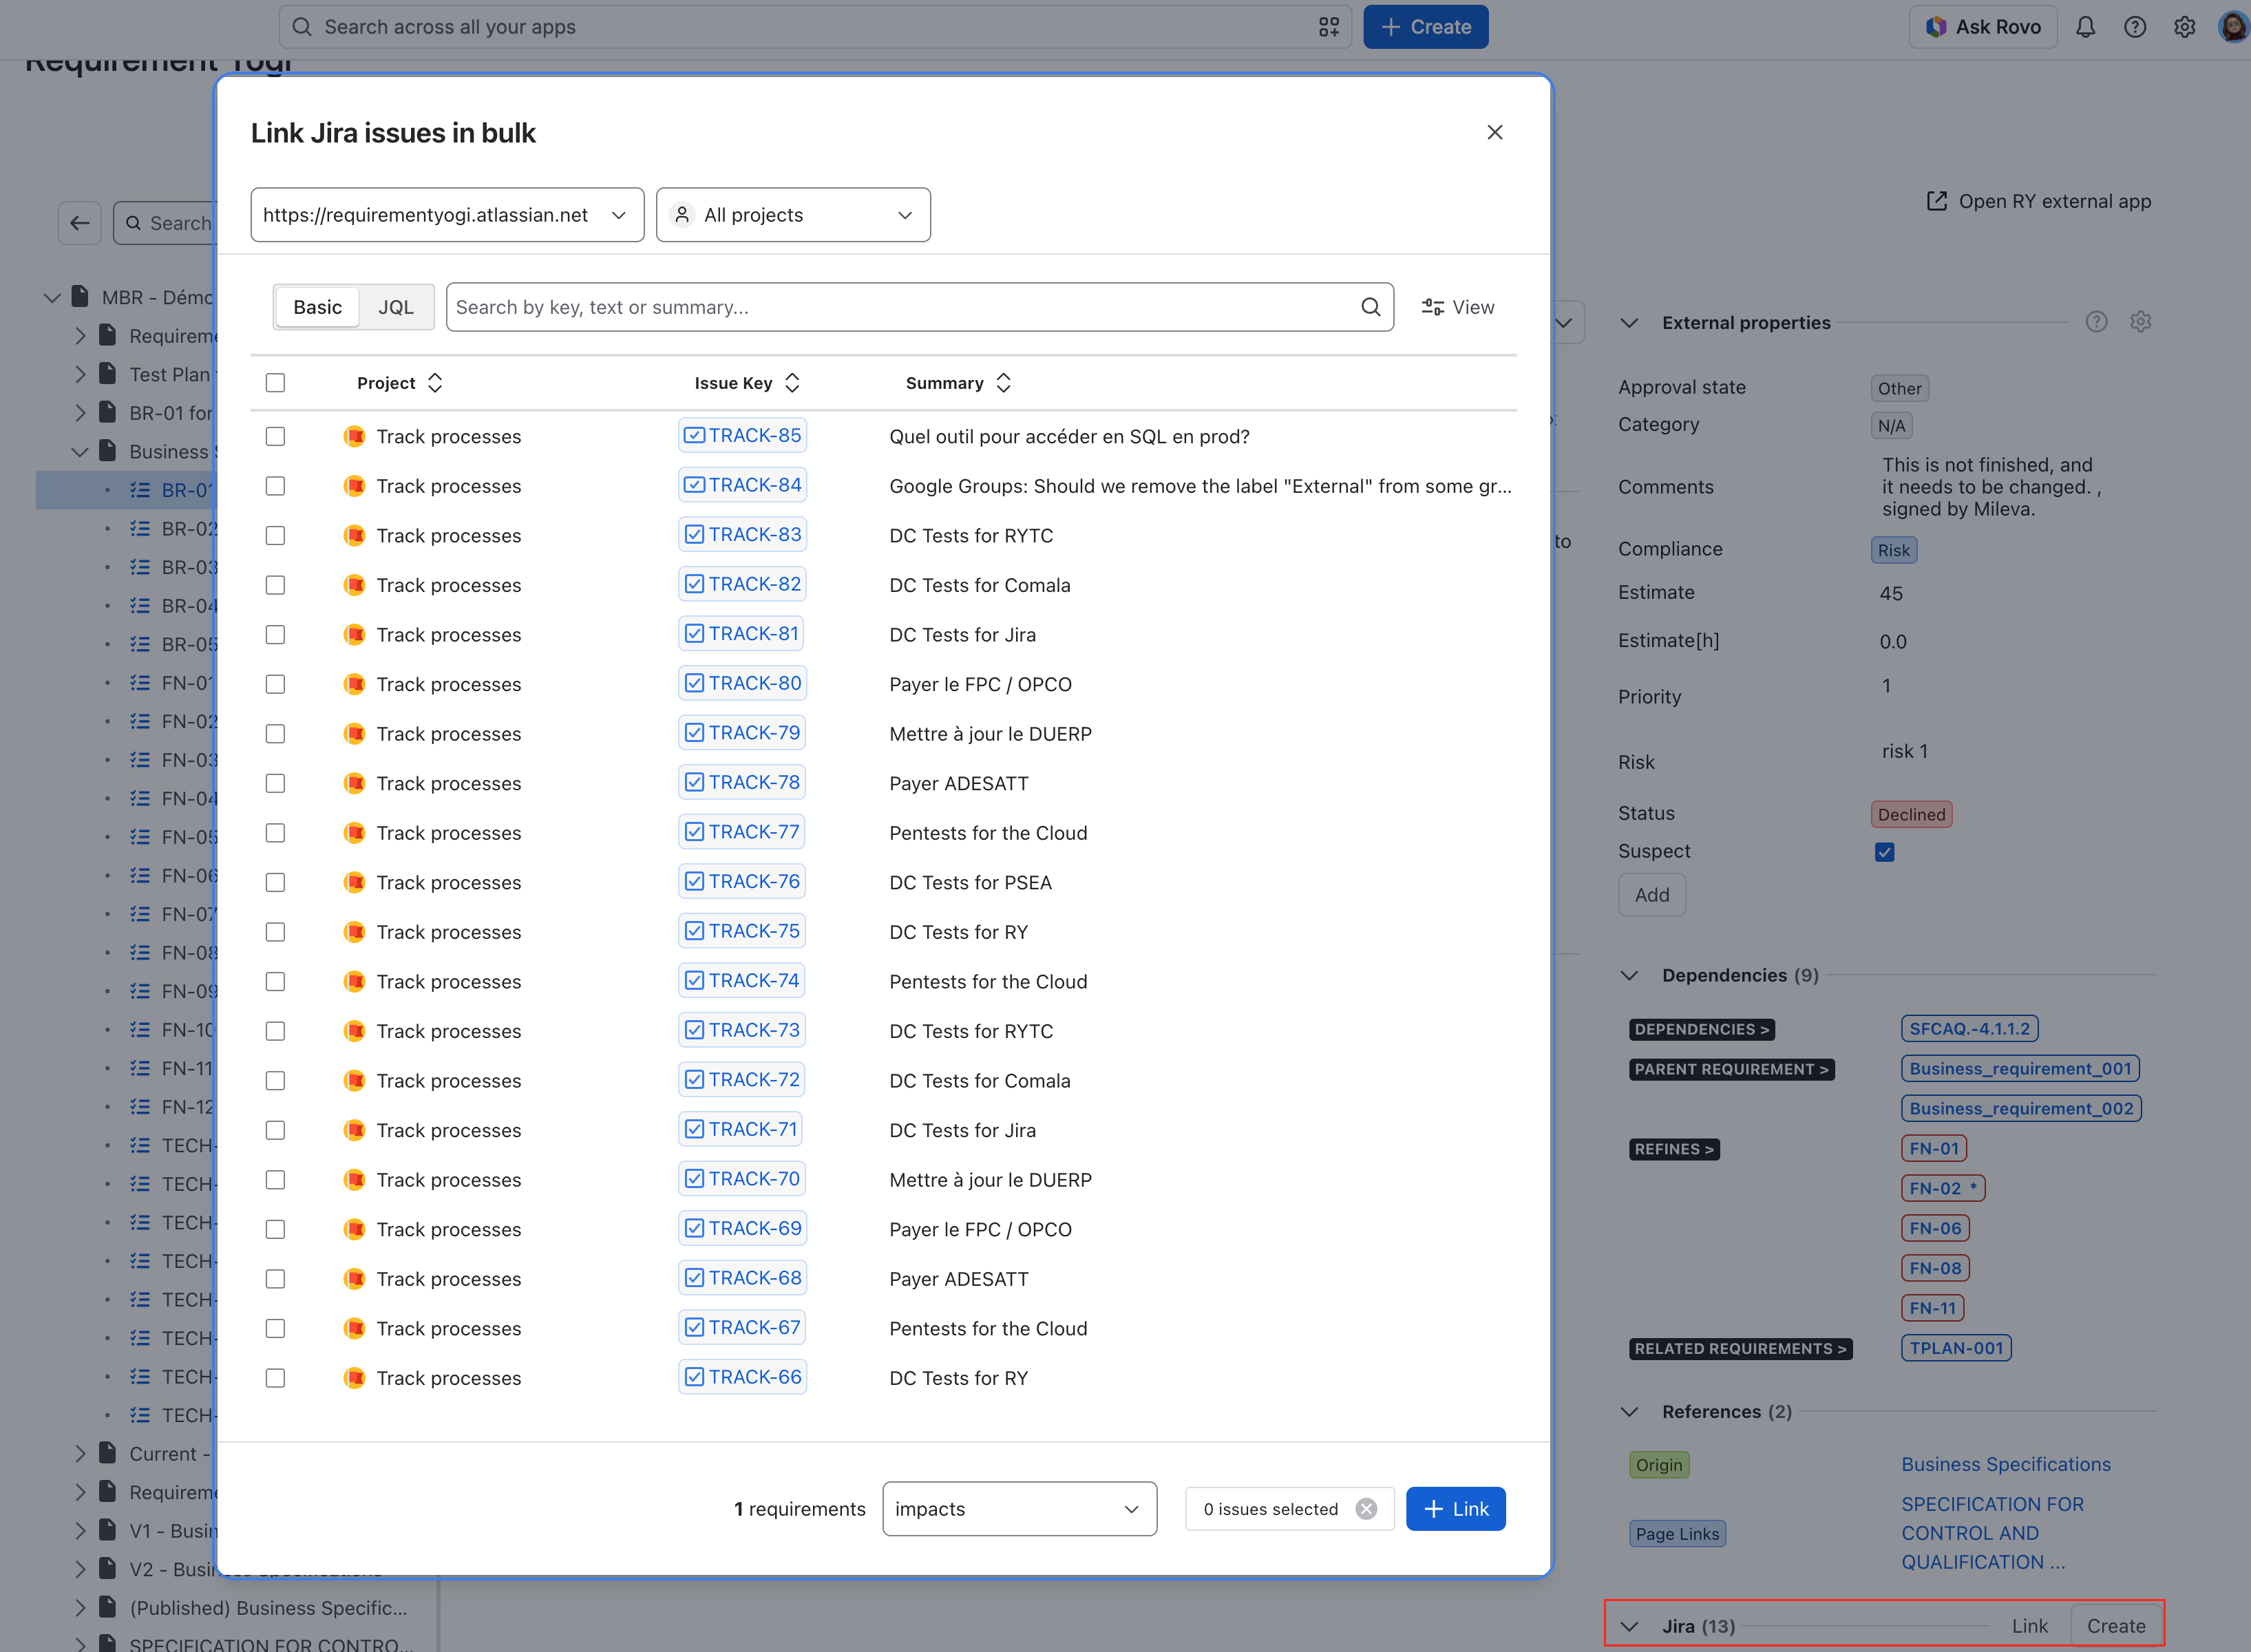
Task: Click the apps grid icon in search bar
Action: pyautogui.click(x=1329, y=27)
